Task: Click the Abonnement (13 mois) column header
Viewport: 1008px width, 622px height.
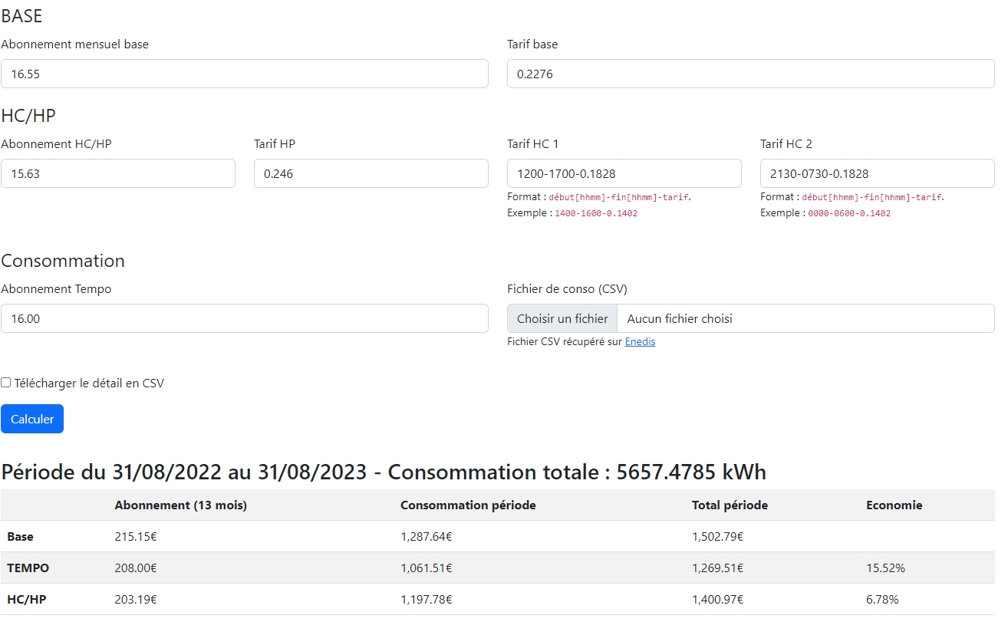Action: tap(180, 505)
